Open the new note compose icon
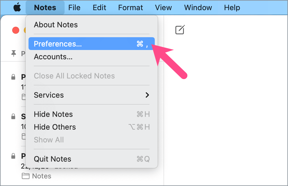Viewport: 288px width, 186px height. 180,30
